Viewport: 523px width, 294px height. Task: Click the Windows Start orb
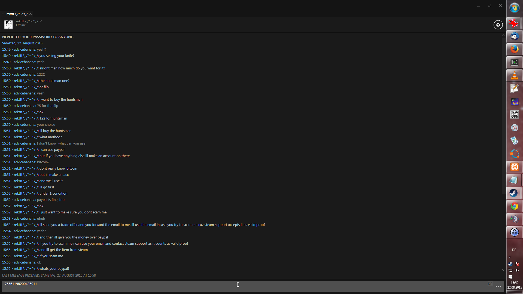(x=514, y=8)
